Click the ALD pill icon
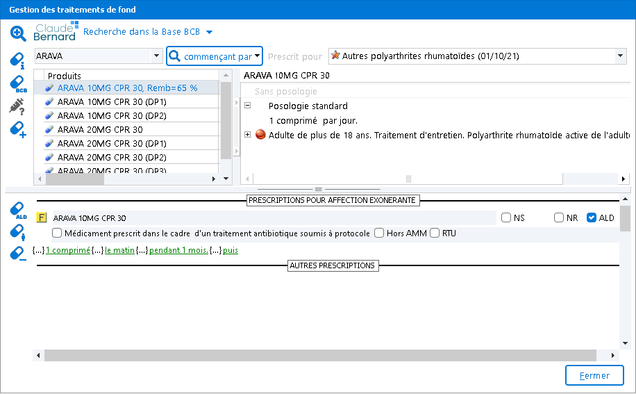The width and height of the screenshot is (636, 394). point(18,211)
